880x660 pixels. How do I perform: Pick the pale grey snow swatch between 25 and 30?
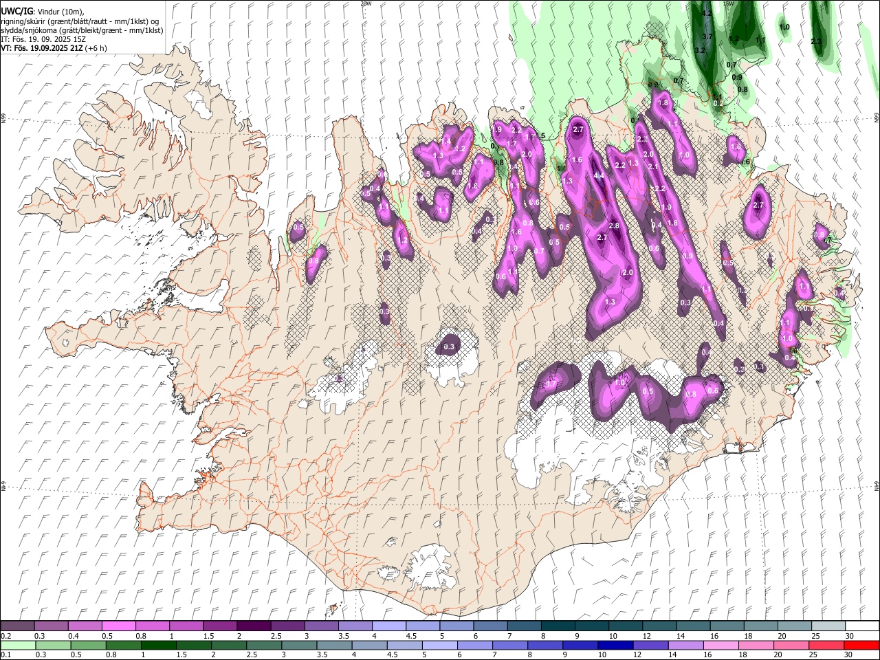pyautogui.click(x=828, y=626)
